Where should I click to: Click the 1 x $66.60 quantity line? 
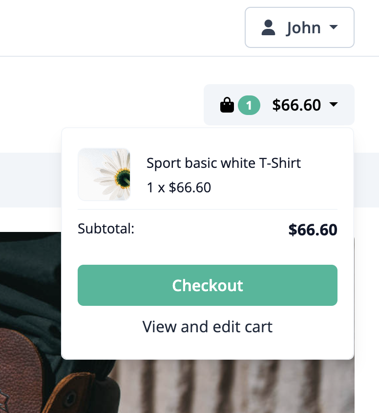coord(179,187)
